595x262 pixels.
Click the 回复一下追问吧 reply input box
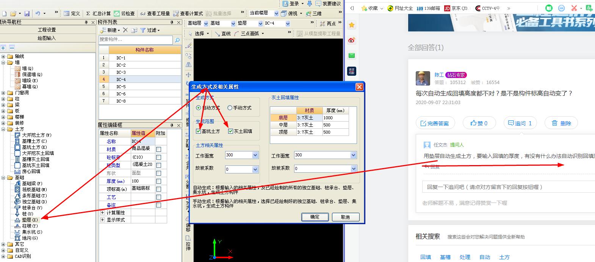coord(508,187)
